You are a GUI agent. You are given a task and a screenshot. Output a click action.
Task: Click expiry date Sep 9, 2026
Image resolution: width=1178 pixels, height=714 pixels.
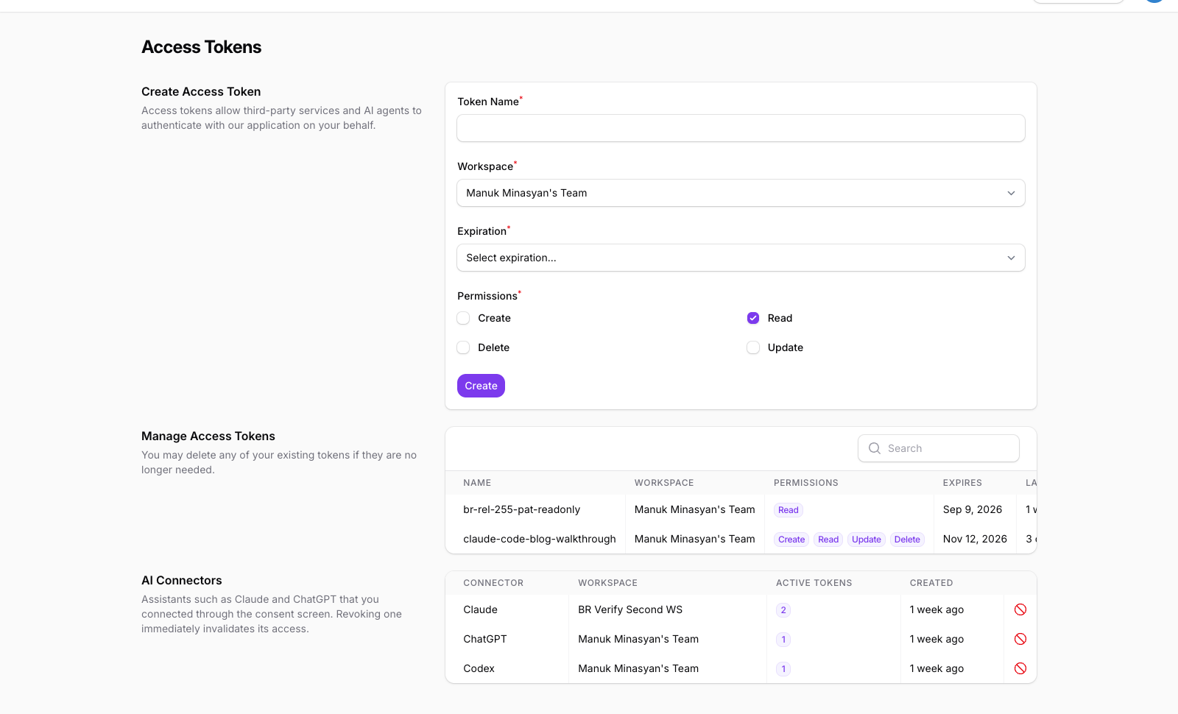(973, 509)
